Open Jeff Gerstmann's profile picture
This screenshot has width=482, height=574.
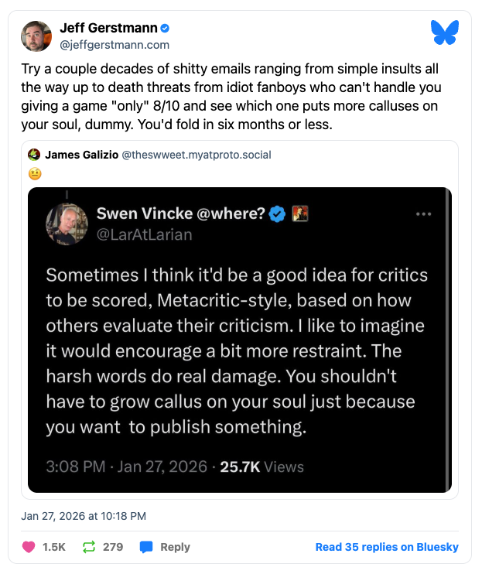click(x=38, y=36)
